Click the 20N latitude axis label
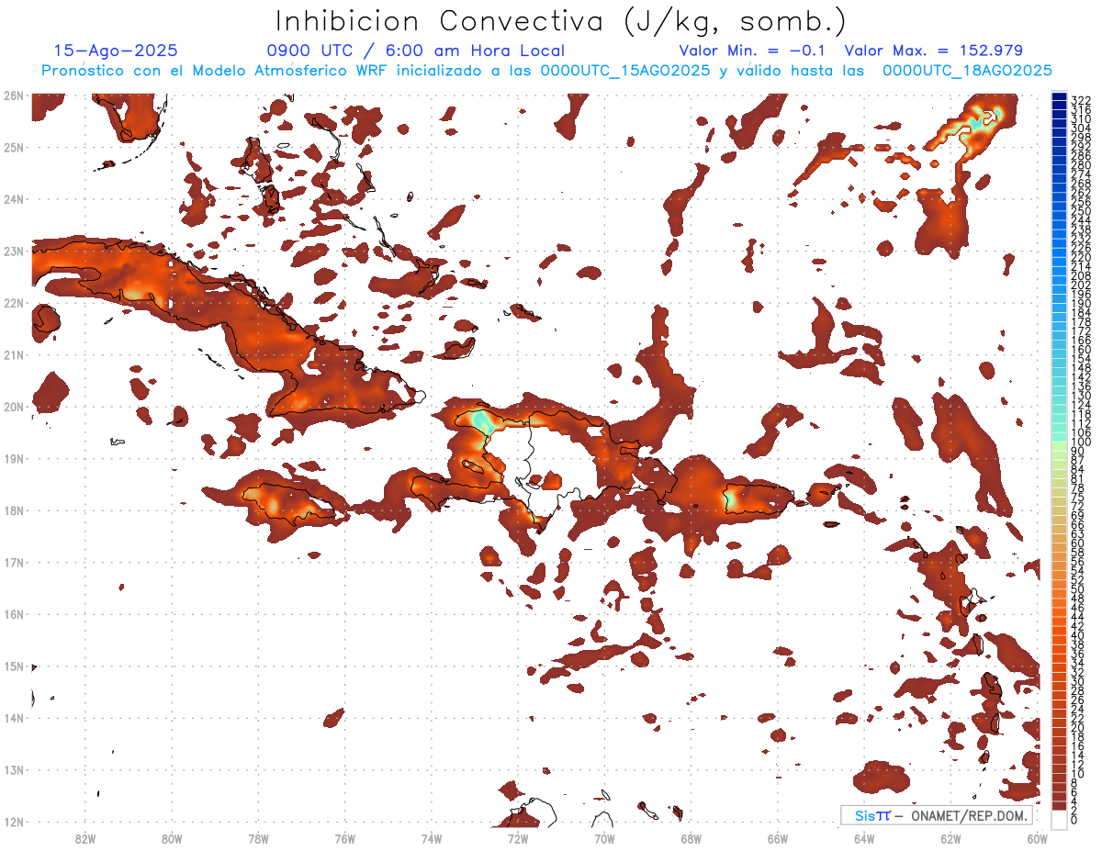Screen dimensions: 1102x851 (x=13, y=406)
